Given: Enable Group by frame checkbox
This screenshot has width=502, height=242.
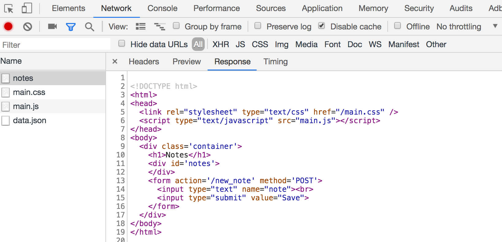Looking at the screenshot, I should [x=176, y=26].
